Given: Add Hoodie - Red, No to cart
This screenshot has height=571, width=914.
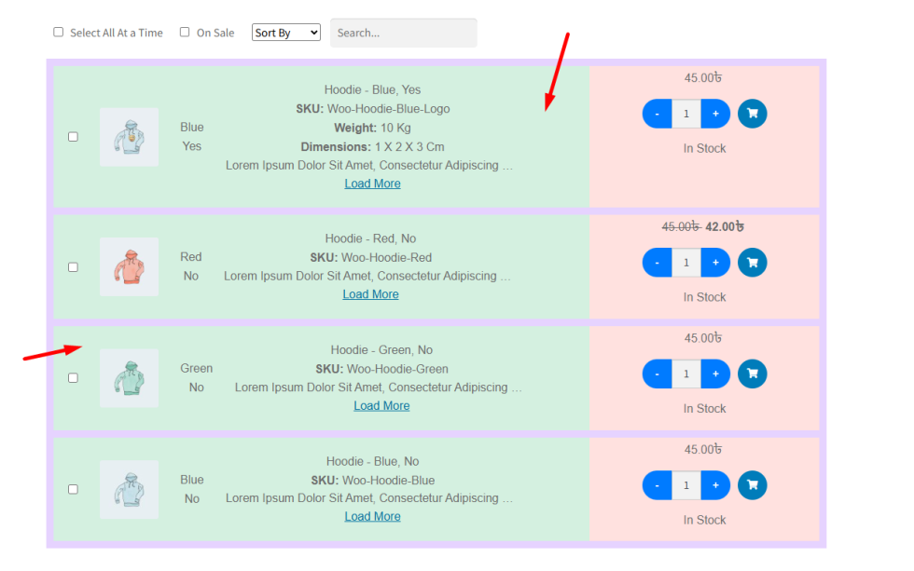Looking at the screenshot, I should tap(752, 263).
